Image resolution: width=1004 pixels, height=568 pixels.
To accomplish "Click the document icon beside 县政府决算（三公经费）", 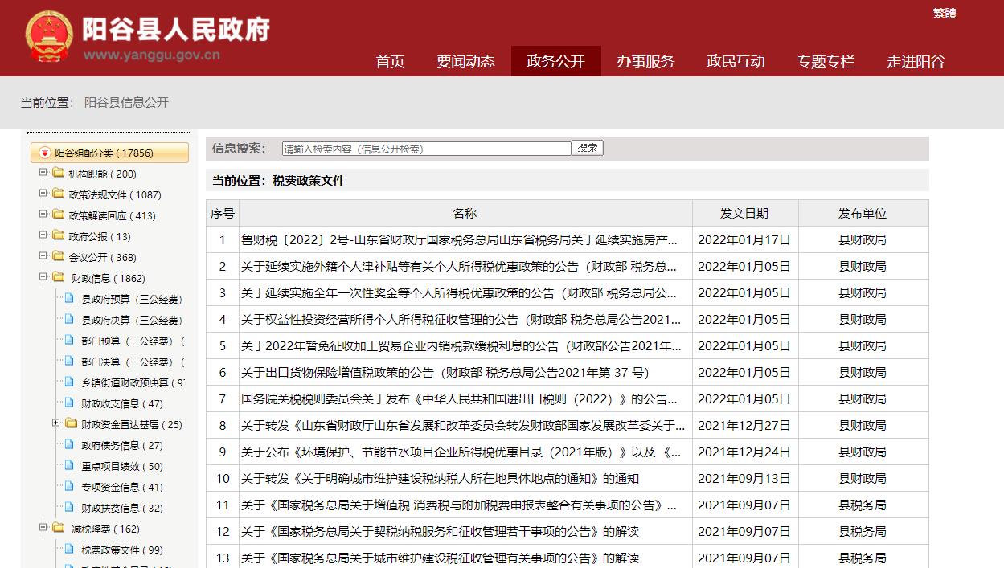I will 69,319.
